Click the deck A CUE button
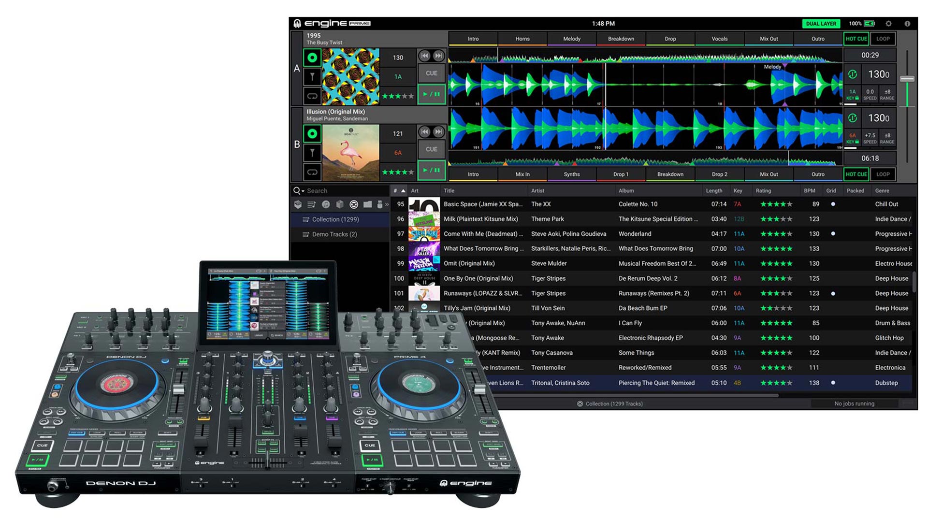The image size is (928, 532). (431, 73)
